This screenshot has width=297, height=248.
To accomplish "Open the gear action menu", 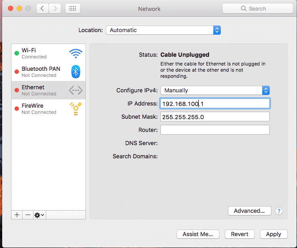I will pos(39,215).
